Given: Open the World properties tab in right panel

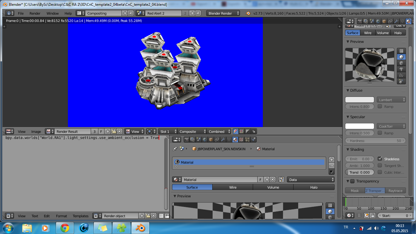Looking at the screenshot, I should click(378, 21).
